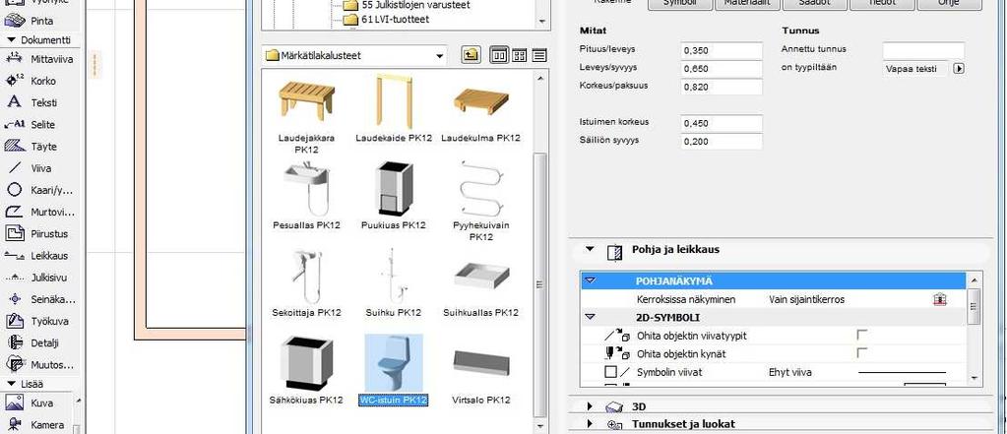Click the Istuimen korkeus value field
1007x434 pixels.
click(x=722, y=123)
